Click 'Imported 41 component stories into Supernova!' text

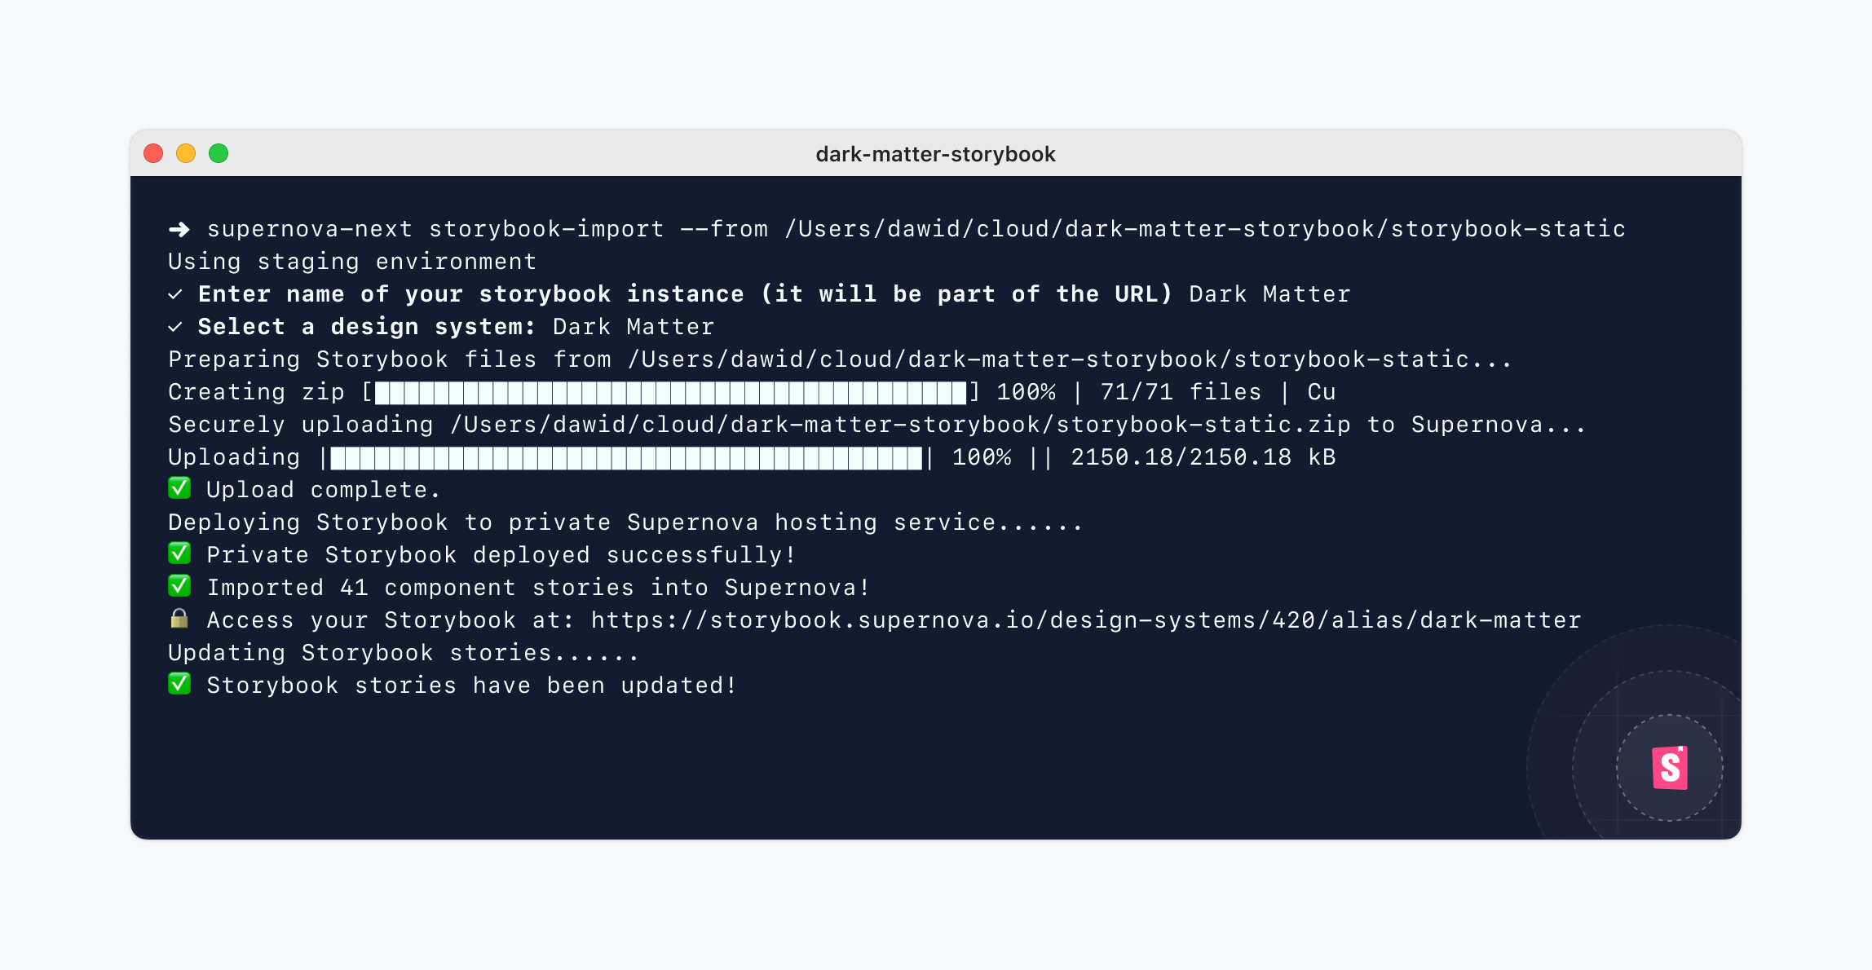538,588
